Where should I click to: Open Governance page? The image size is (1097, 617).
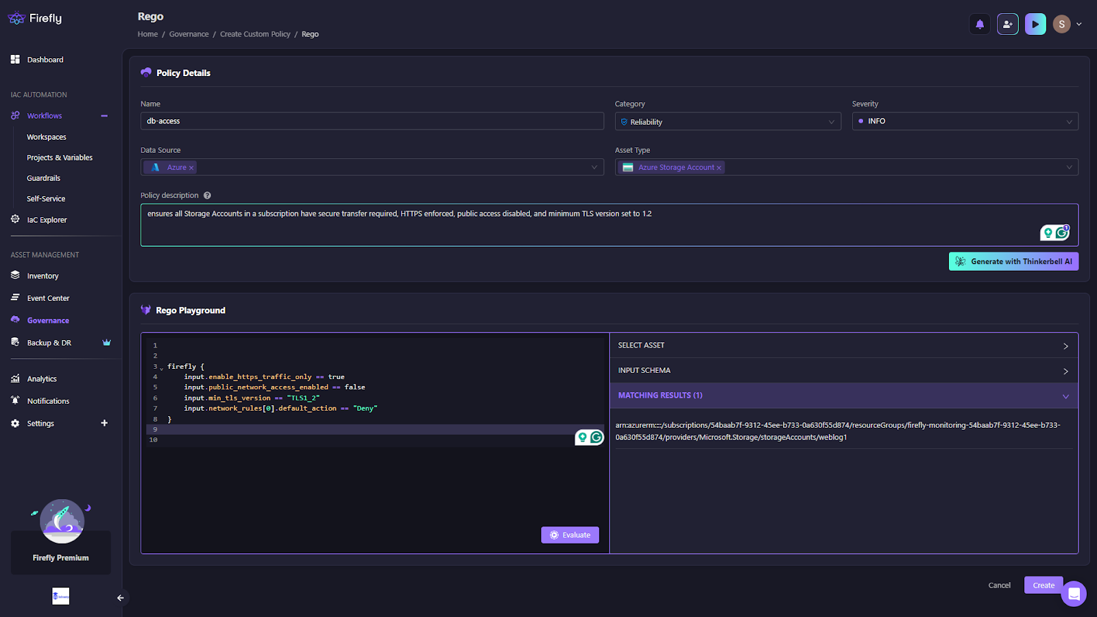(48, 321)
